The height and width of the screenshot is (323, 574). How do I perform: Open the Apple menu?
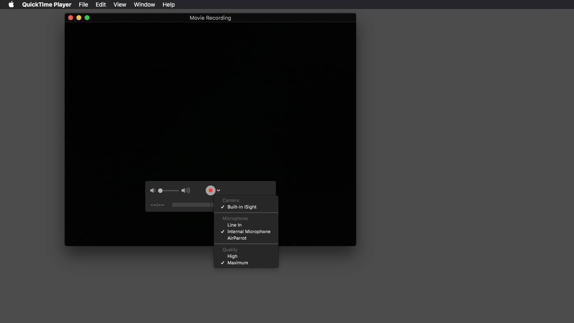point(11,5)
